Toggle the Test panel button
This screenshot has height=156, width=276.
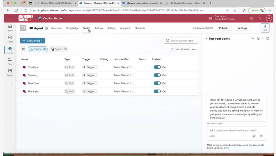tap(265, 28)
